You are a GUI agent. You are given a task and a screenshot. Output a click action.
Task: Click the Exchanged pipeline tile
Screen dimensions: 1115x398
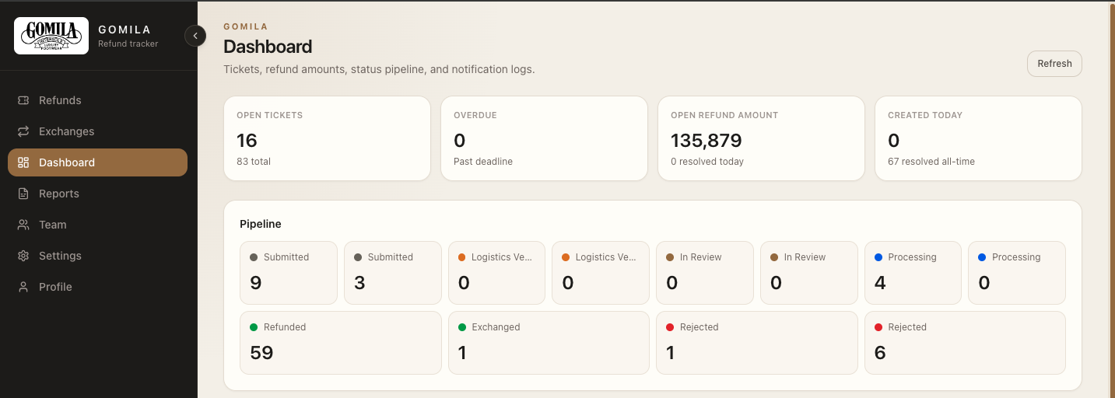(549, 343)
